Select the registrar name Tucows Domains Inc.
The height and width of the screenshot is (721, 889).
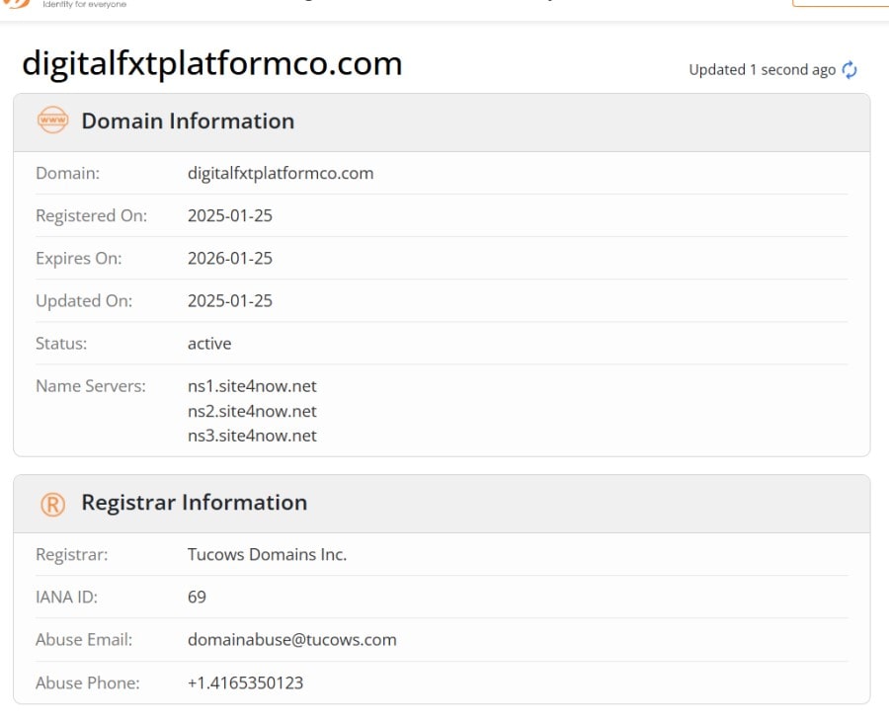coord(268,554)
